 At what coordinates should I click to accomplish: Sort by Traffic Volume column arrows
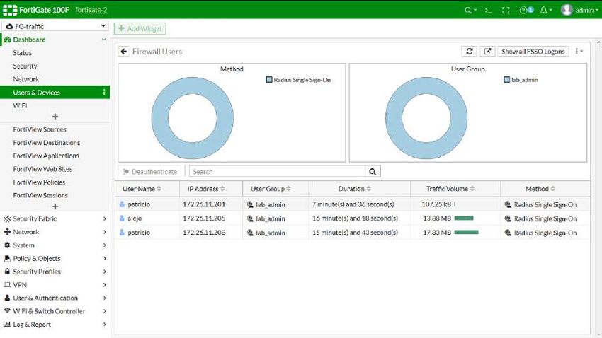[x=472, y=189]
